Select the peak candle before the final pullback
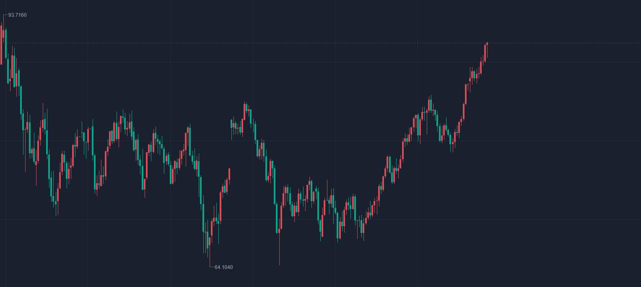Viewport: 641px width, 287px height. (x=431, y=105)
